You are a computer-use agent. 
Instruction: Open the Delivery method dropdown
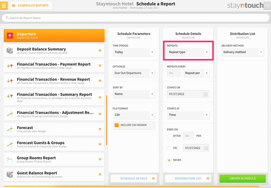tap(243, 52)
